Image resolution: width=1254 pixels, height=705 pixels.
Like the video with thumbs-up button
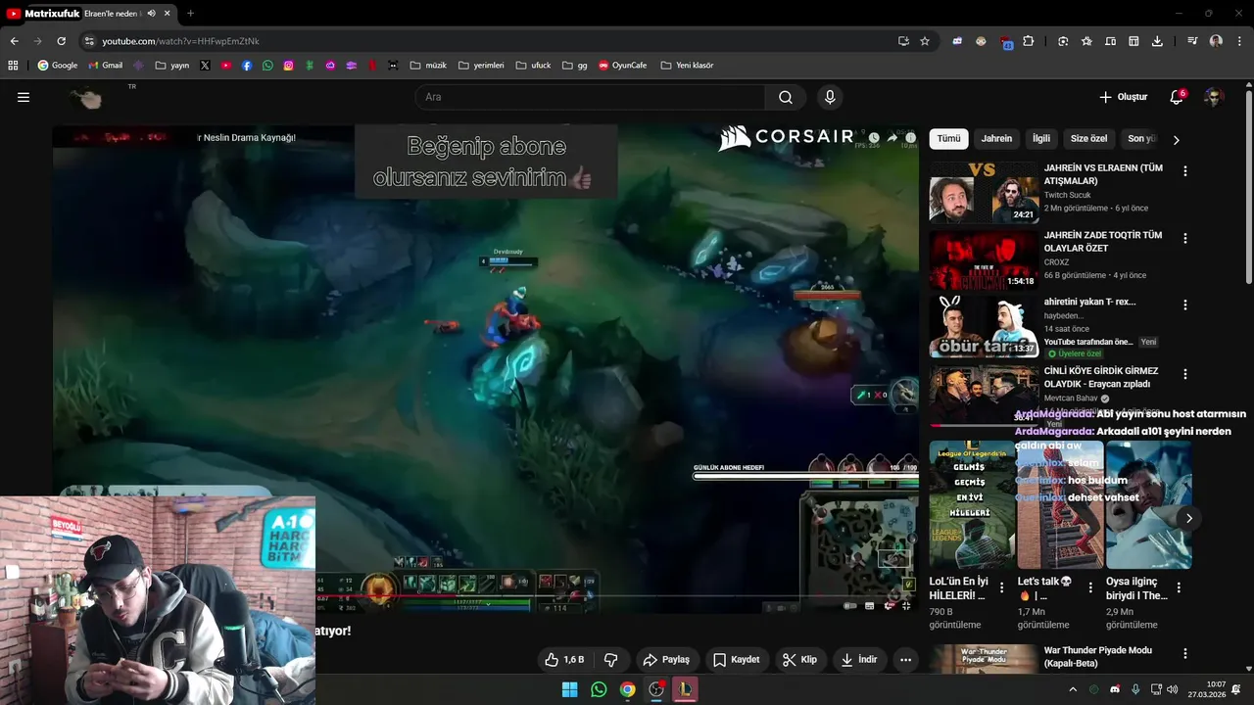pyautogui.click(x=564, y=660)
